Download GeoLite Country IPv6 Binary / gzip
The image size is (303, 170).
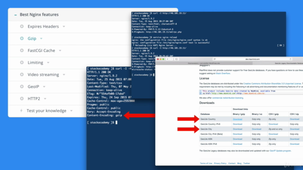(x=237, y=124)
